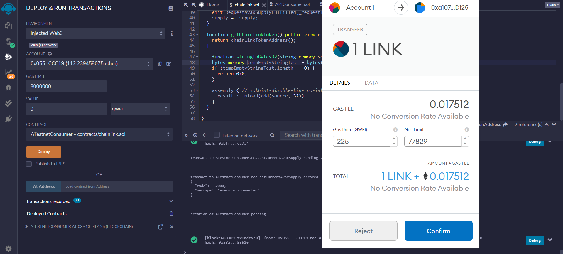This screenshot has height=254, width=563.
Task: Copy the deployed ATESTNETCONSUMER contract address
Action: click(161, 226)
